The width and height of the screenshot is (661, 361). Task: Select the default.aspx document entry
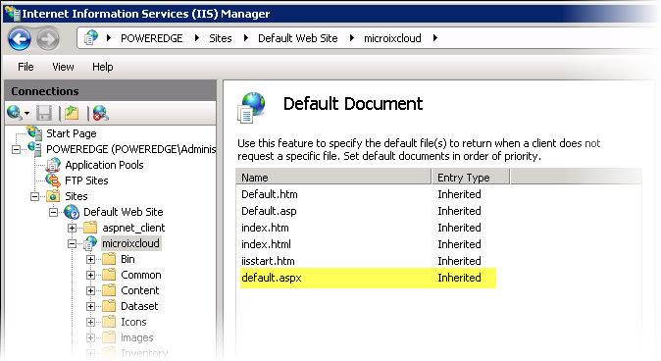click(368, 278)
